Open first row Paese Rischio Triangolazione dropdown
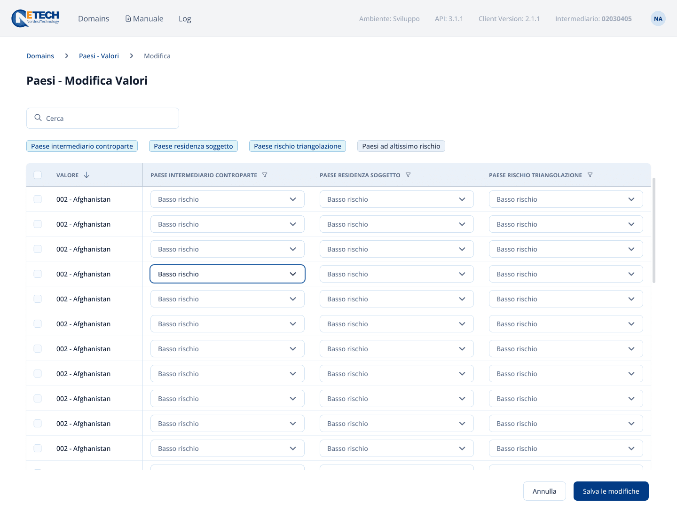Screen dimensions: 677x512 (566, 199)
